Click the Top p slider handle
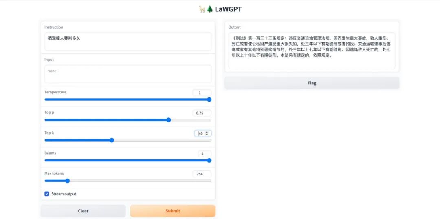440x219 pixels. [x=169, y=120]
